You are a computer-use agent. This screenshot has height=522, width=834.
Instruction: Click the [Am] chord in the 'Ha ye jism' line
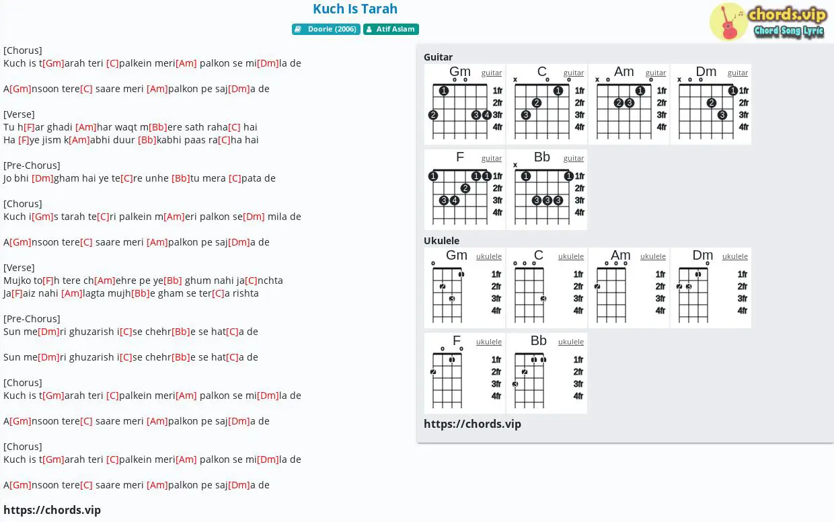click(79, 140)
